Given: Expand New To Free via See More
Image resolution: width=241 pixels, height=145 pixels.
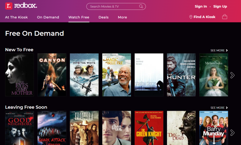Looking at the screenshot, I should 219,50.
